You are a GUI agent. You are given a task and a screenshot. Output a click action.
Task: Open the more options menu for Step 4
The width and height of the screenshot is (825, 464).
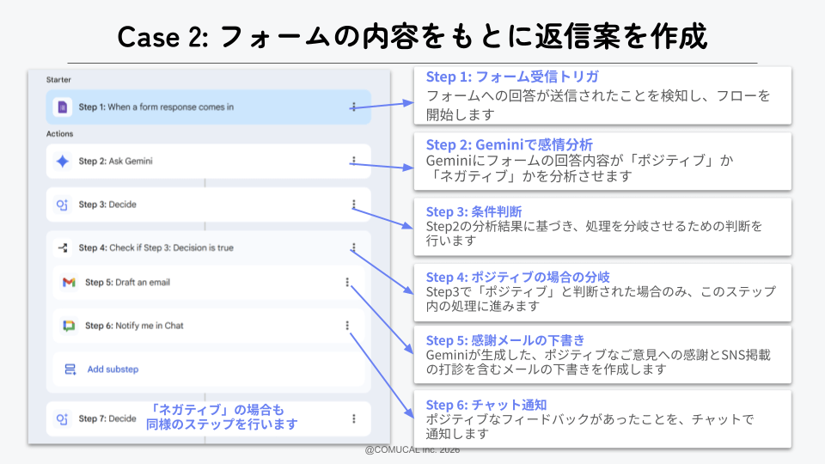(x=353, y=247)
